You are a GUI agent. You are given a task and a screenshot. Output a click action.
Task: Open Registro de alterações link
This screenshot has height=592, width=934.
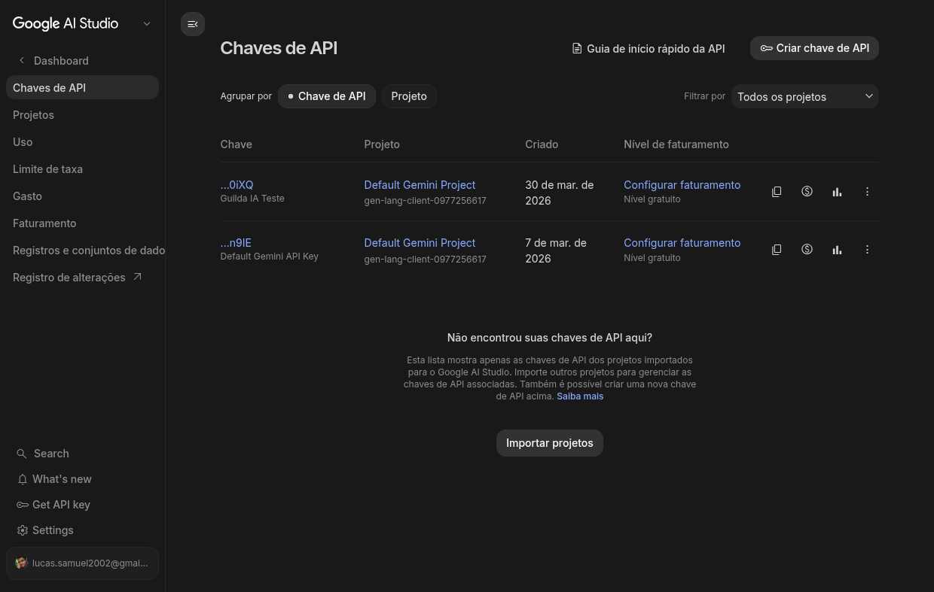pyautogui.click(x=77, y=277)
